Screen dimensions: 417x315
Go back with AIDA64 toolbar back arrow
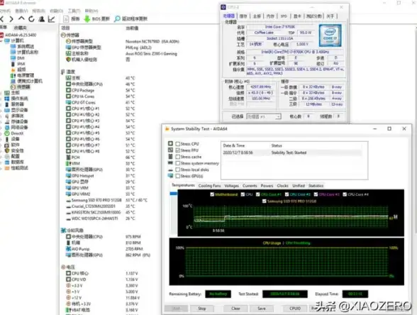coord(2,19)
